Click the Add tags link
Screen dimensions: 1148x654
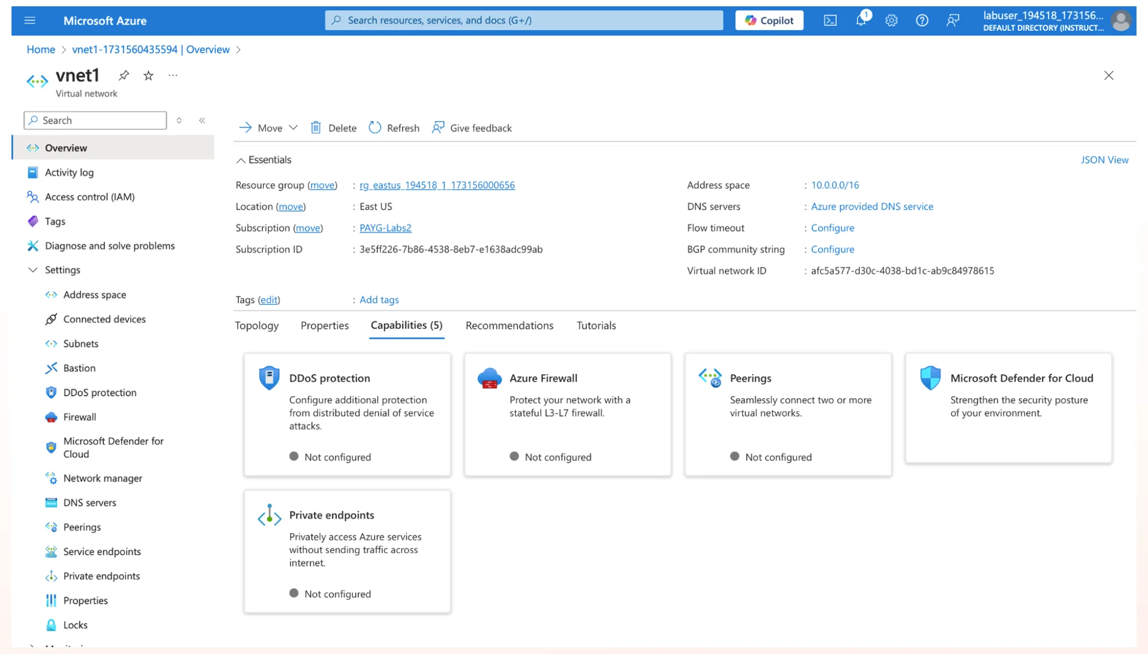tap(379, 299)
